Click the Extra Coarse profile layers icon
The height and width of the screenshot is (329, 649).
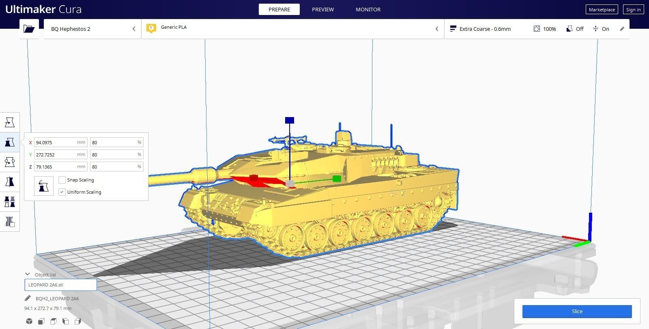coord(453,29)
